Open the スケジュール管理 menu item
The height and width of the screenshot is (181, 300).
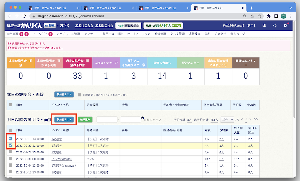[x=68, y=34]
